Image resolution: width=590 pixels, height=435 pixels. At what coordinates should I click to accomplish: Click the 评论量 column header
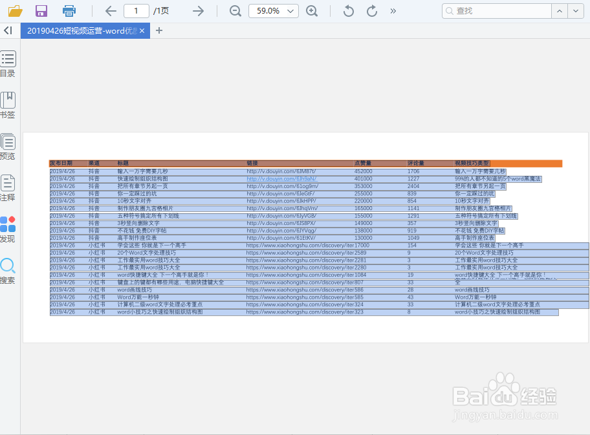[x=416, y=163]
